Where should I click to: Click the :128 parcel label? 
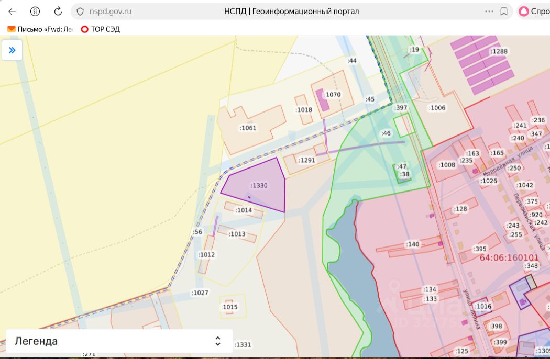pyautogui.click(x=460, y=209)
